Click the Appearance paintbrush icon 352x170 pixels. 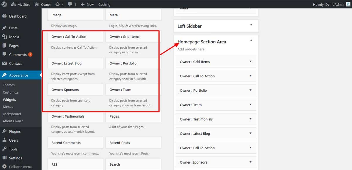[4, 75]
